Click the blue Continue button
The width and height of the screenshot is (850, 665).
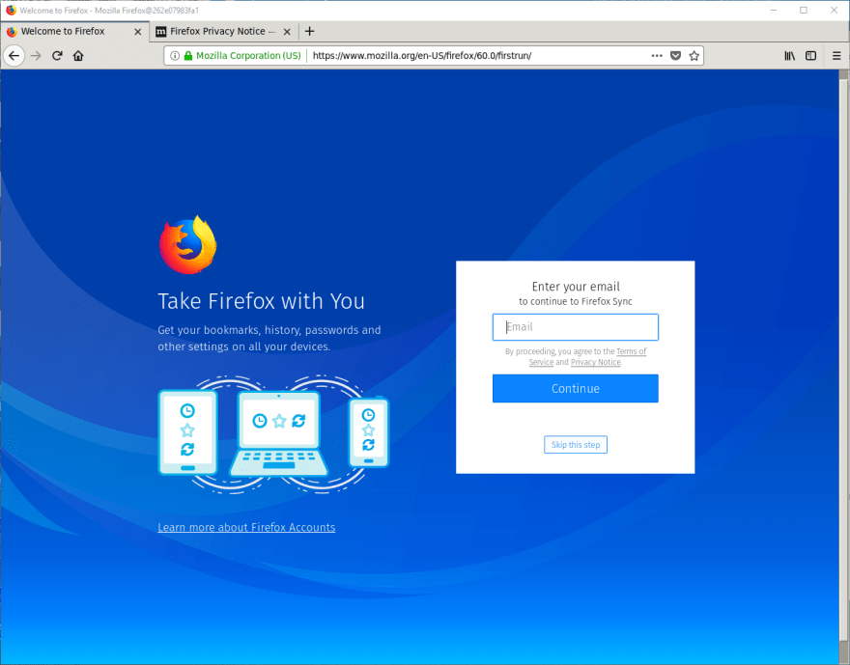575,388
